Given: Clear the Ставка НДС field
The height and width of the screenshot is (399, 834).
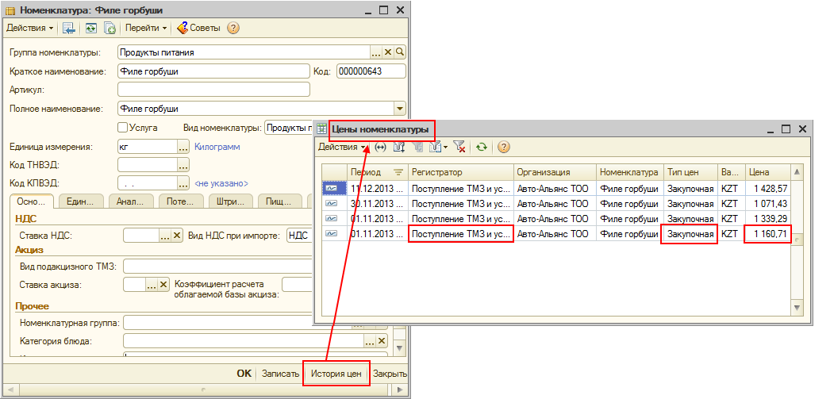Looking at the screenshot, I should (177, 235).
